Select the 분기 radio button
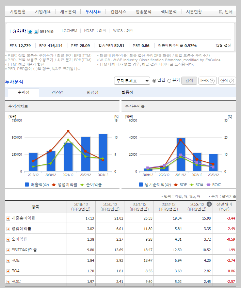 170,81
